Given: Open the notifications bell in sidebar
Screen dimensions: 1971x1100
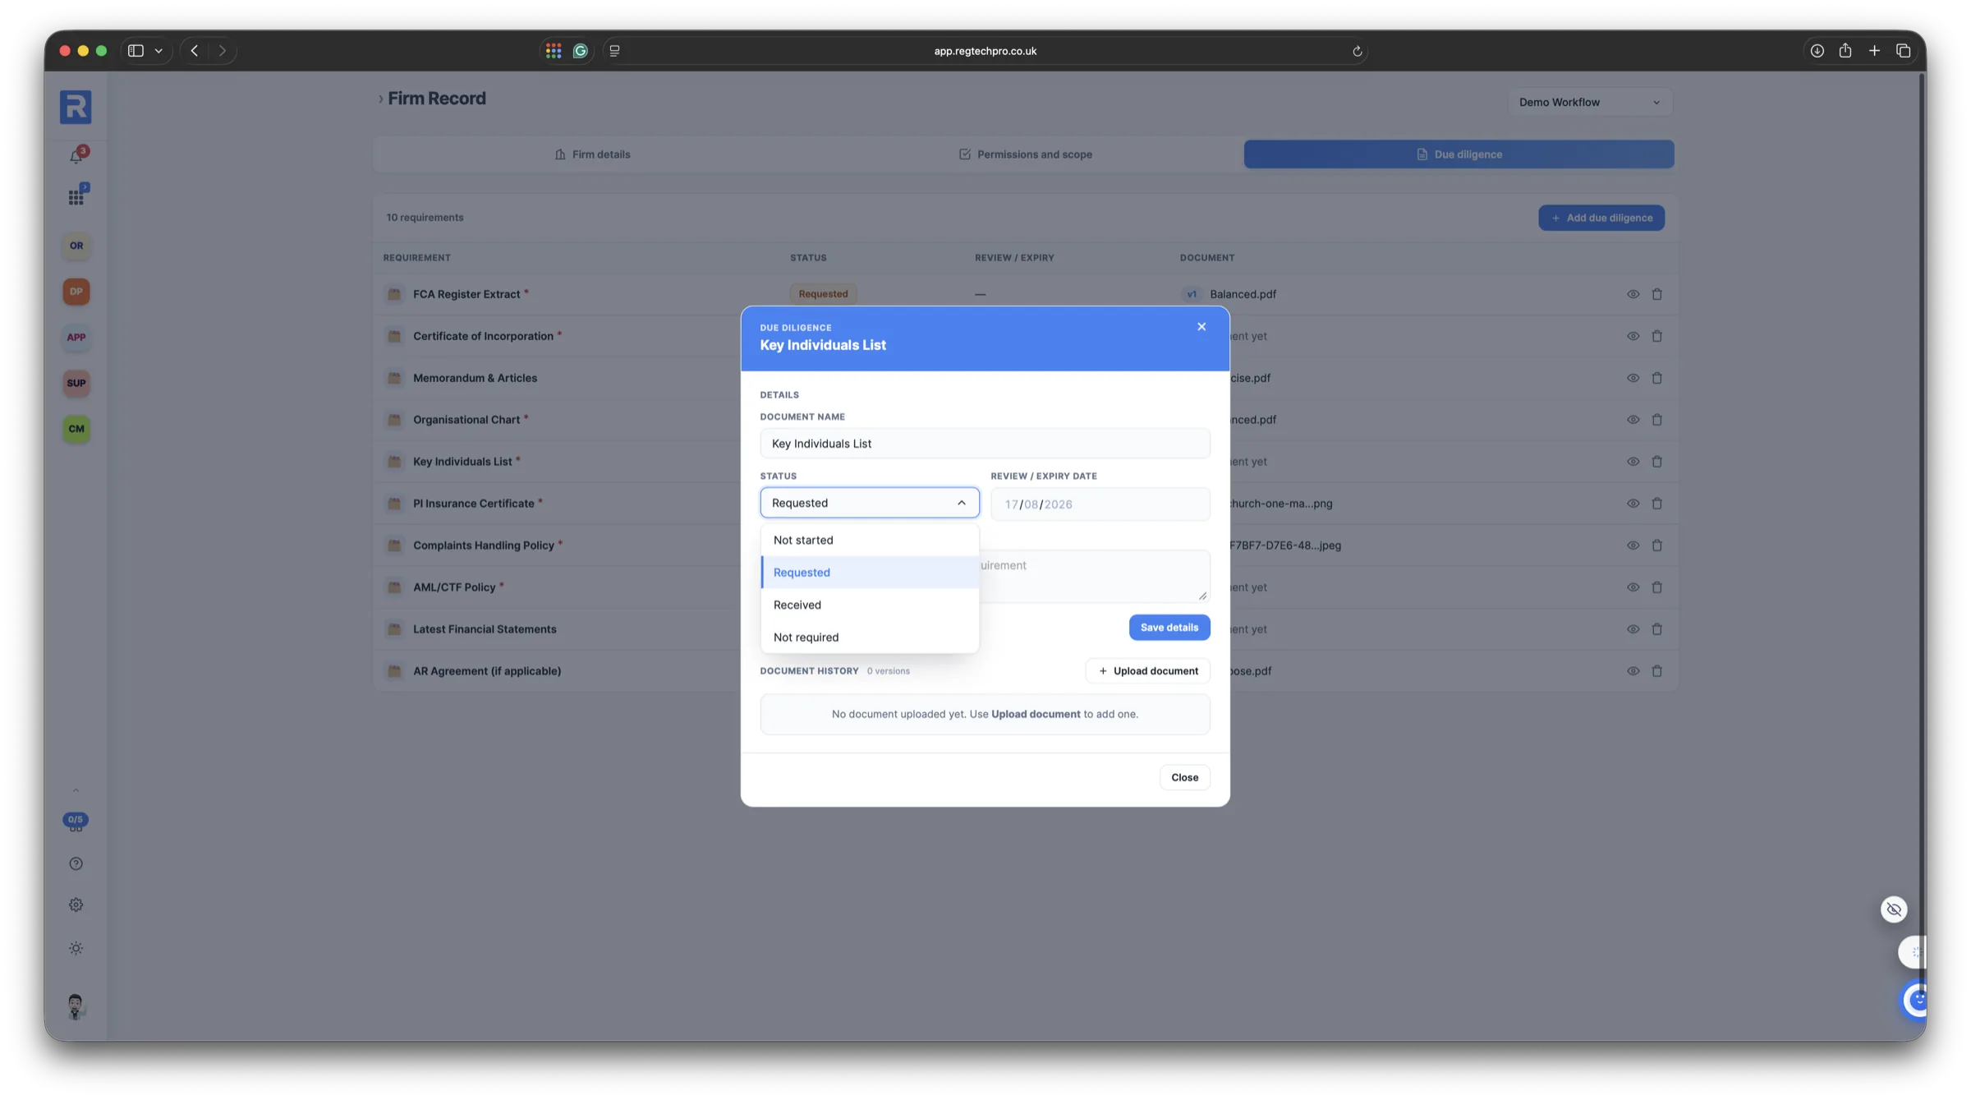Looking at the screenshot, I should (76, 155).
